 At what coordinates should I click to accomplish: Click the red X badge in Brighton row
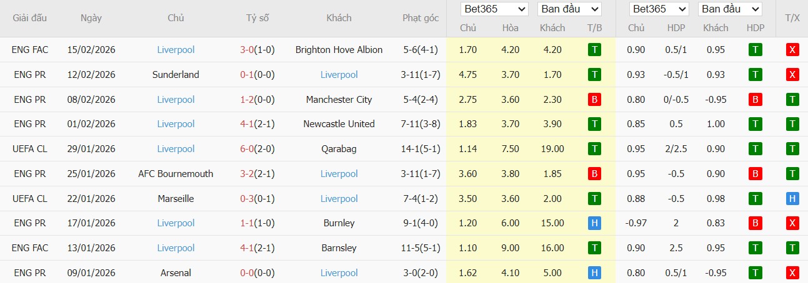(x=792, y=50)
